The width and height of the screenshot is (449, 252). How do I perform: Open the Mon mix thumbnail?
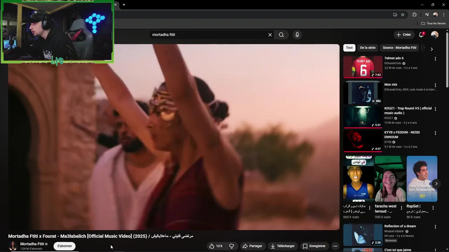[363, 93]
